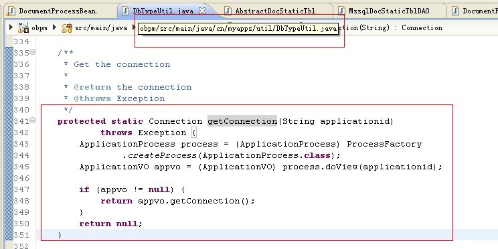
Task: Click the @throws Javadoc tag
Action: click(x=92, y=99)
